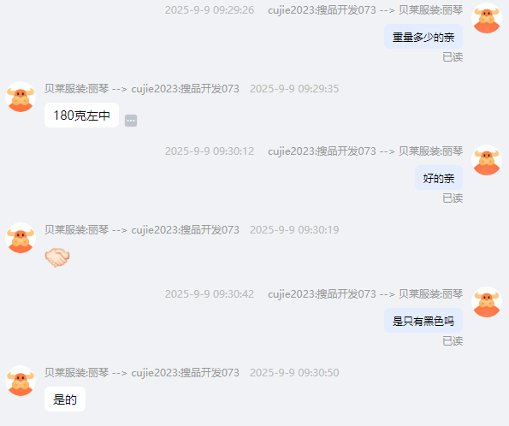509x426 pixels.
Task: Select the 是只有黑色吗 message bubble
Action: (x=423, y=321)
